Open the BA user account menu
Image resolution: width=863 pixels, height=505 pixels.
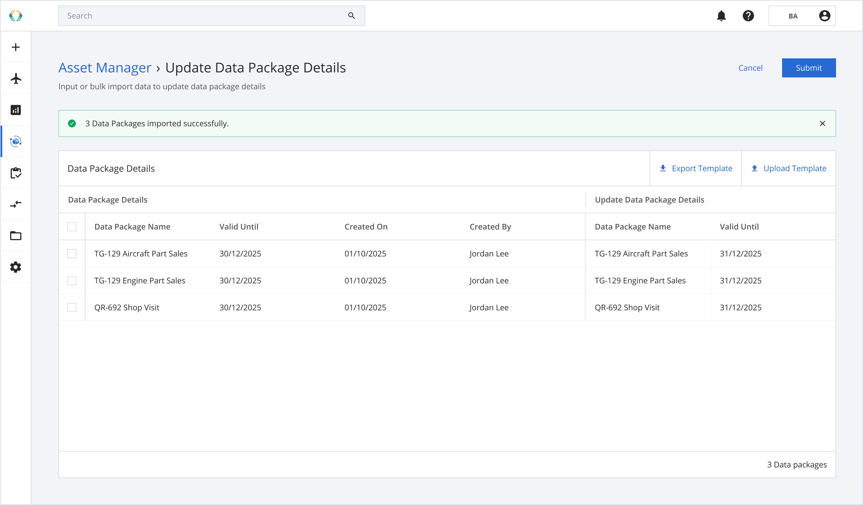point(802,16)
